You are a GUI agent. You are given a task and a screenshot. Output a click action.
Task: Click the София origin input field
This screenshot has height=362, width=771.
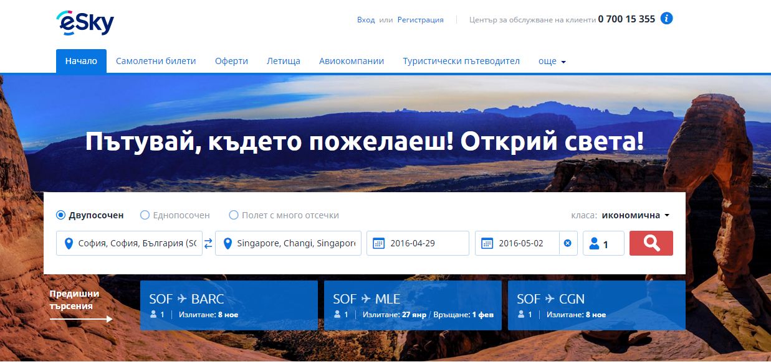[136, 243]
